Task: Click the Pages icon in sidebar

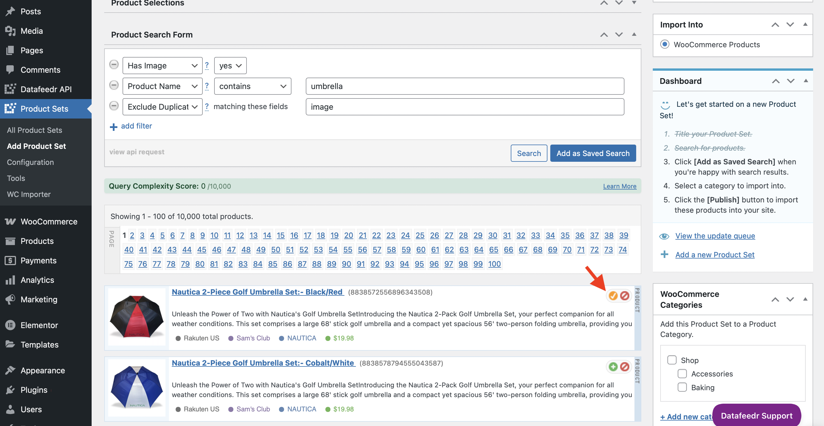Action: pos(10,50)
